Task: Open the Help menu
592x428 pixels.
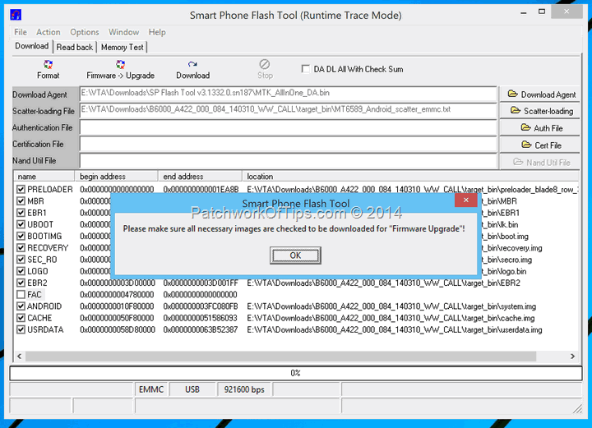Action: click(x=157, y=32)
